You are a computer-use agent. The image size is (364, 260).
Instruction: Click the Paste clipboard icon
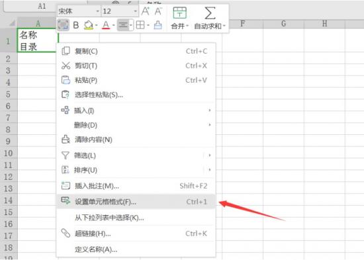[66, 80]
